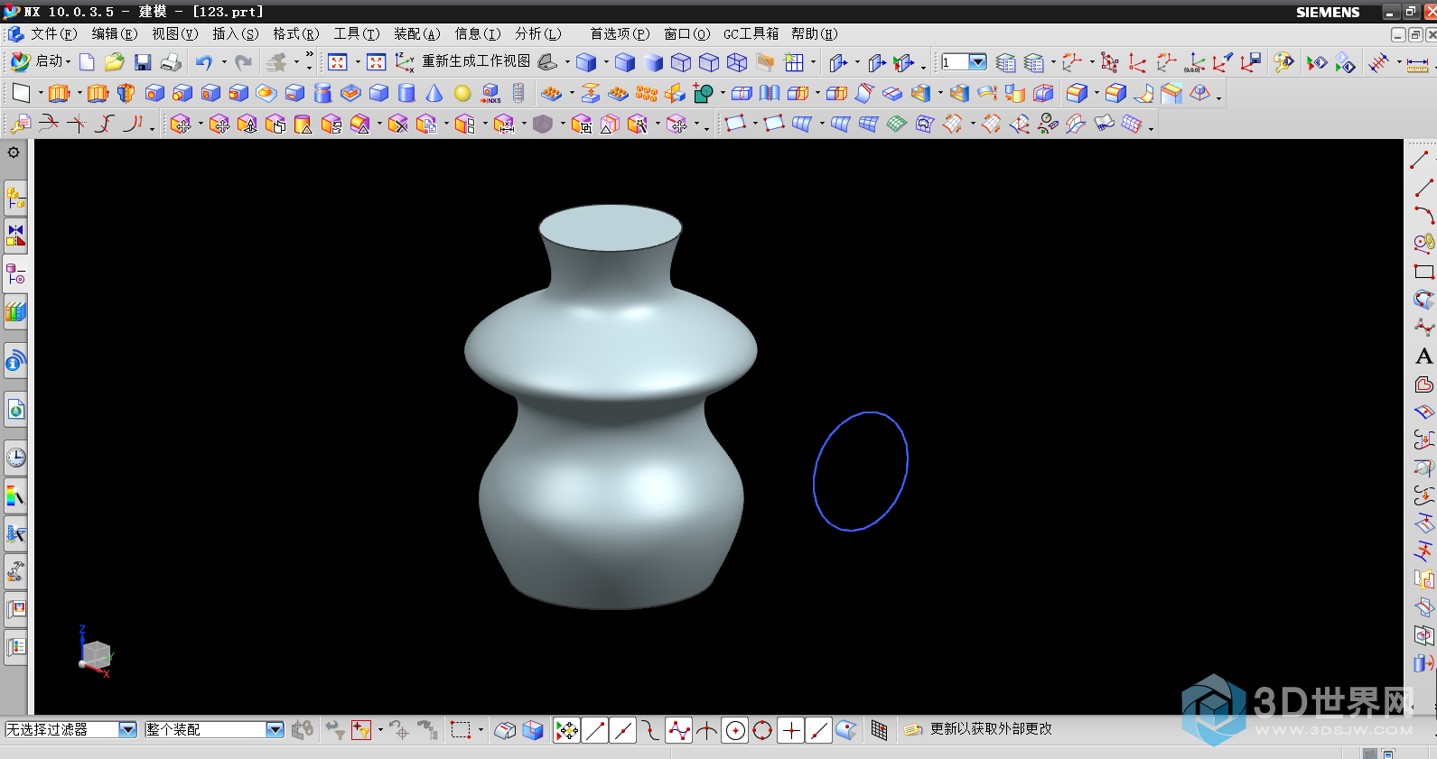This screenshot has height=759, width=1437.
Task: Click the Line tool in right toolbar
Action: (x=1423, y=188)
